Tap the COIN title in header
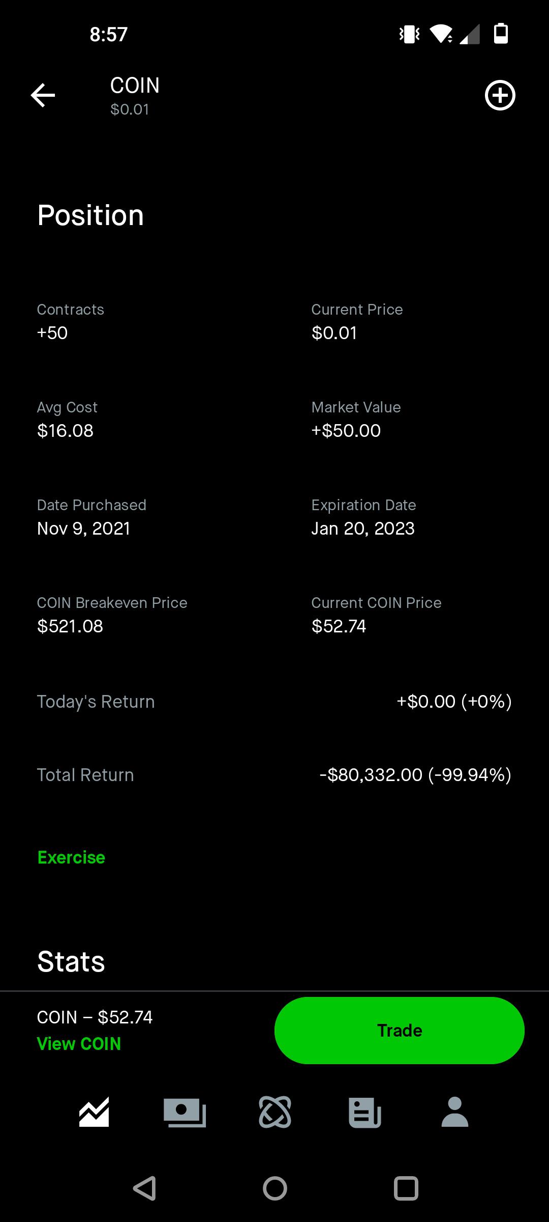This screenshot has width=549, height=1222. [135, 86]
